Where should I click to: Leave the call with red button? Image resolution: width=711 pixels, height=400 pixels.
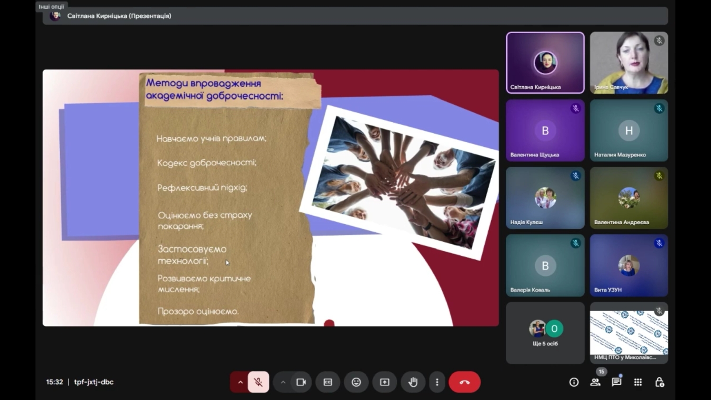465,382
